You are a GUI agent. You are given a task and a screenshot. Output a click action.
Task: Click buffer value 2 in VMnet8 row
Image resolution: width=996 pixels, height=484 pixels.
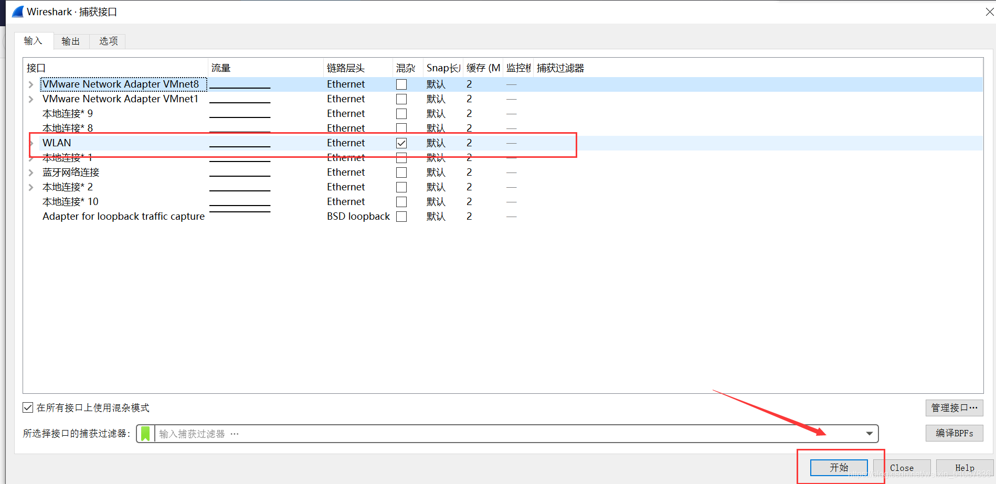point(469,84)
